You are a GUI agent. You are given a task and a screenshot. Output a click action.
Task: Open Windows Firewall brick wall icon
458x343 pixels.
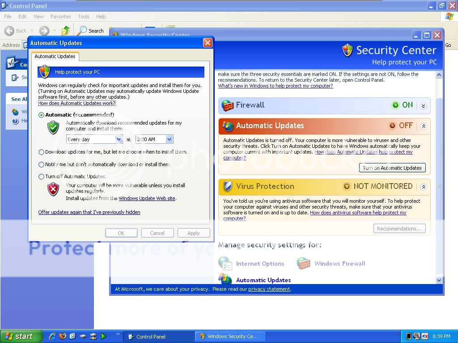click(304, 264)
